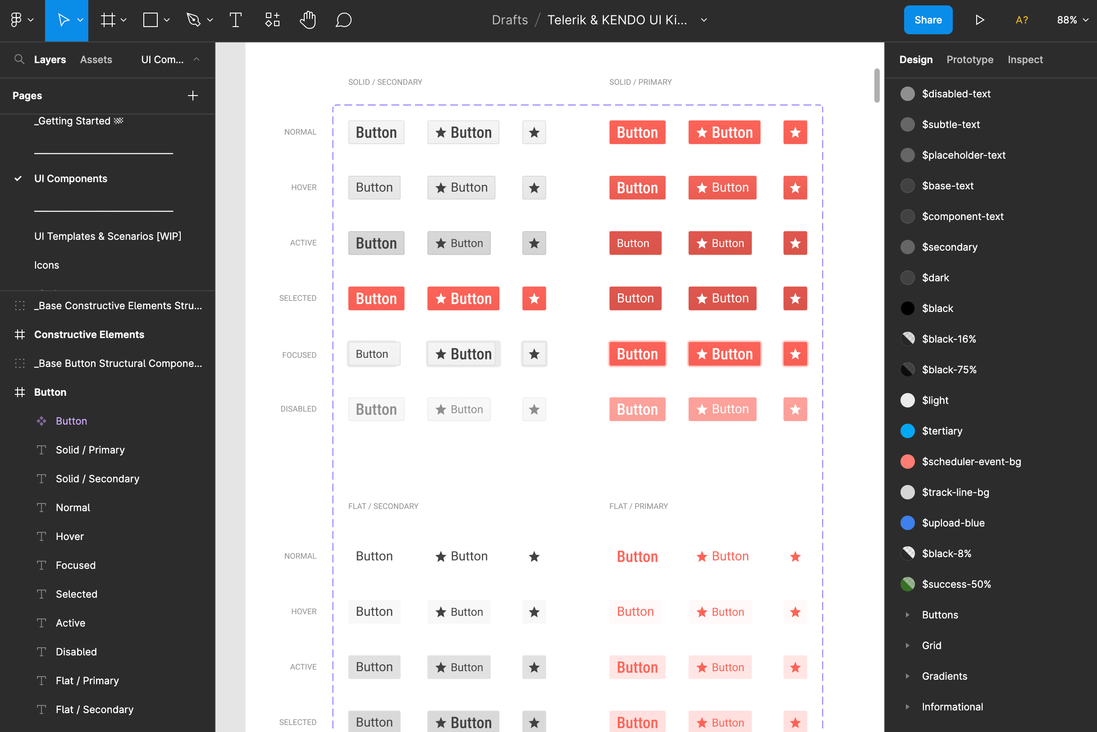Select the Rectangle shape tool
Screen dimensions: 1097x732
[x=151, y=20]
